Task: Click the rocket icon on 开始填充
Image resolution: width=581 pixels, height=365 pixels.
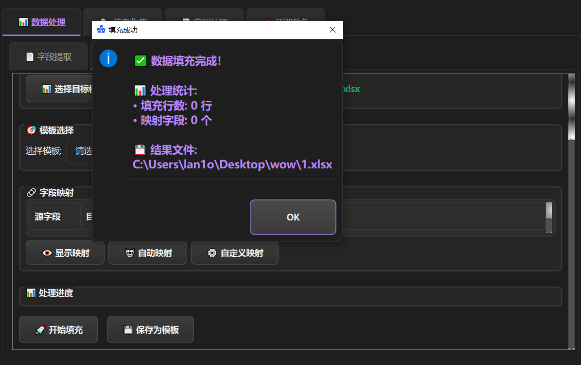Action: coord(40,330)
